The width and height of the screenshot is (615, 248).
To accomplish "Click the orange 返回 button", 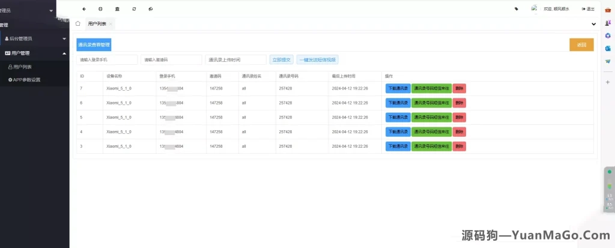I will coord(581,45).
